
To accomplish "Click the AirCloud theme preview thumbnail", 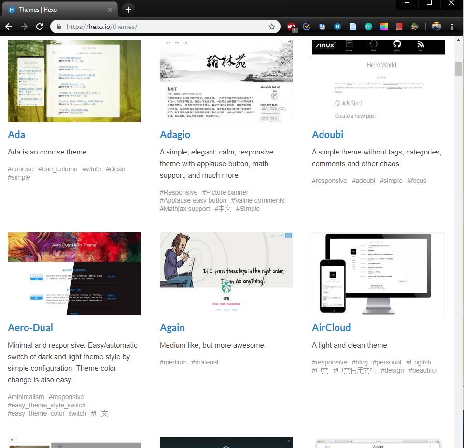I will point(378,274).
